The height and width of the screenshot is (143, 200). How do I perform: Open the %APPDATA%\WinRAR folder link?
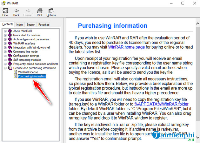(x=161, y=104)
